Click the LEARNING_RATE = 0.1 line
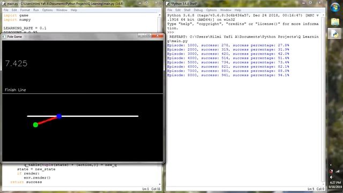 coord(25,28)
